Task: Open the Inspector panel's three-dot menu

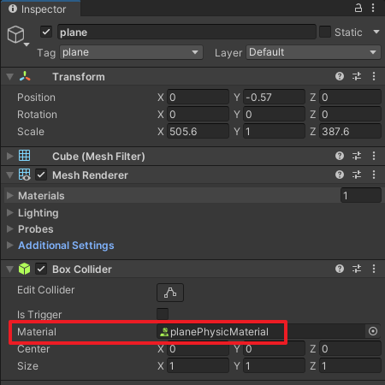Action: [x=373, y=8]
